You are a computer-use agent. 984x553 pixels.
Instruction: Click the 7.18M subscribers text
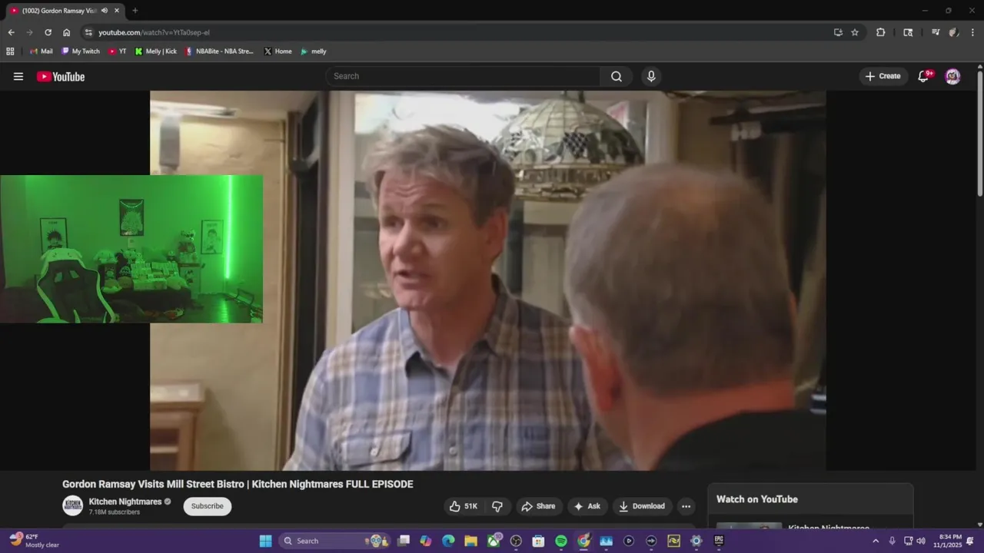[x=115, y=512]
